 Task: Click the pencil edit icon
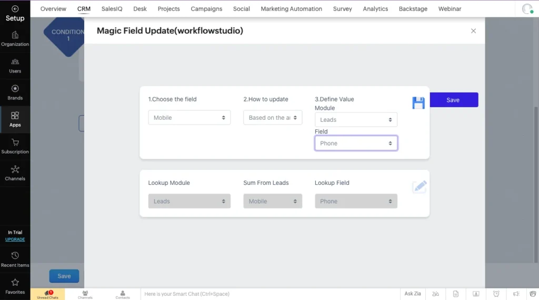[x=420, y=187]
